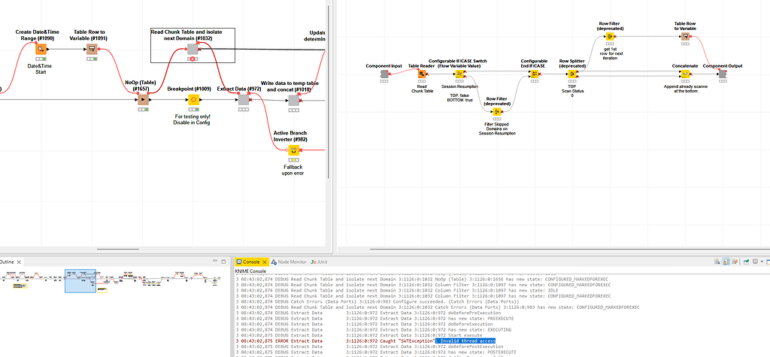This screenshot has width=770, height=357.
Task: Select the Read Chunk Table #1032 component
Action: point(192,50)
